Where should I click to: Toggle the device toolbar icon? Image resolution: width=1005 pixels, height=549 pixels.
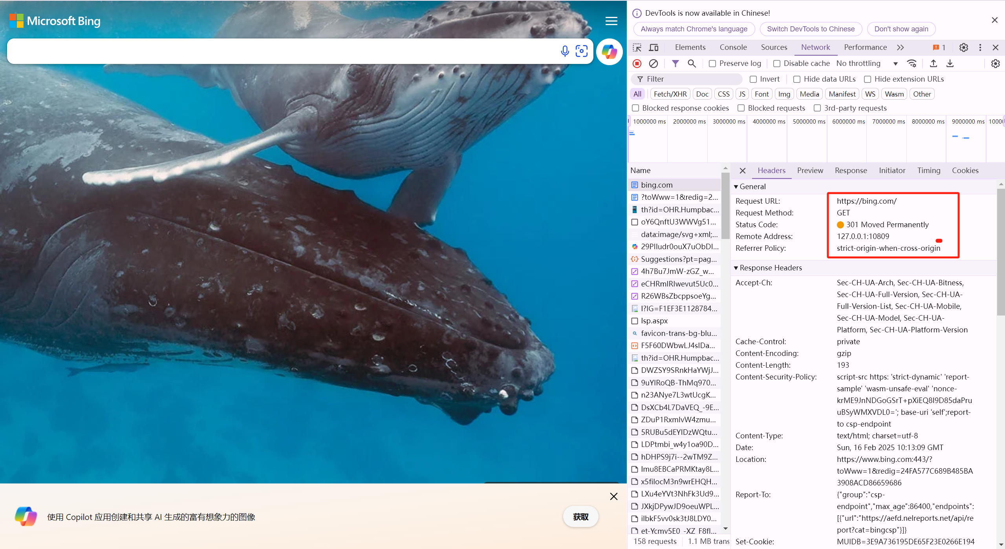coord(654,47)
